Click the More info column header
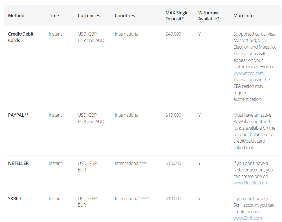The height and width of the screenshot is (222, 282). (x=244, y=16)
